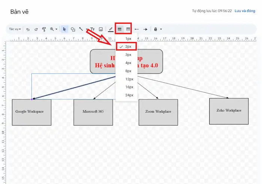
Task: Click the Undo icon
Action: coord(28,30)
